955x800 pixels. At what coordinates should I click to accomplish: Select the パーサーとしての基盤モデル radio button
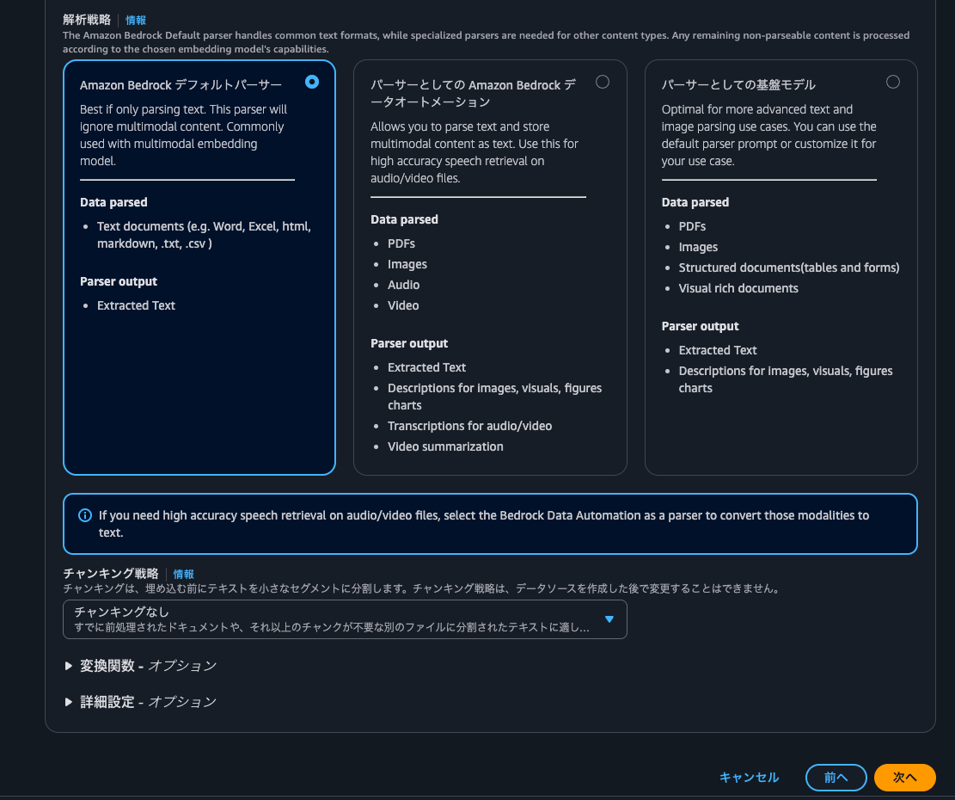pos(892,82)
